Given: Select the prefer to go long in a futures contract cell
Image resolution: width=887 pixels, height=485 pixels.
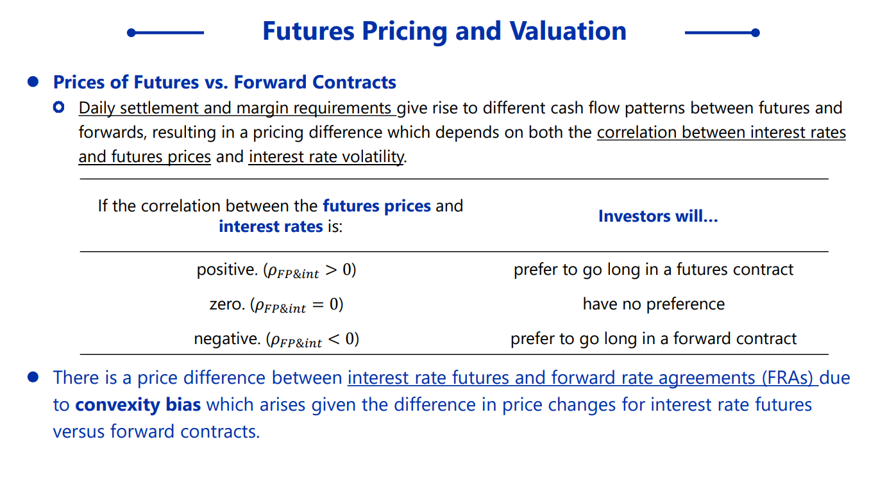Looking at the screenshot, I should pyautogui.click(x=653, y=270).
